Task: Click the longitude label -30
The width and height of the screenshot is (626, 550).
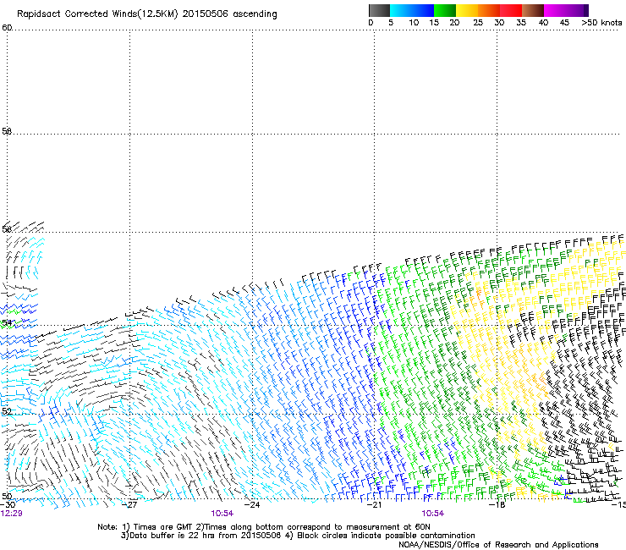Action: tap(8, 505)
